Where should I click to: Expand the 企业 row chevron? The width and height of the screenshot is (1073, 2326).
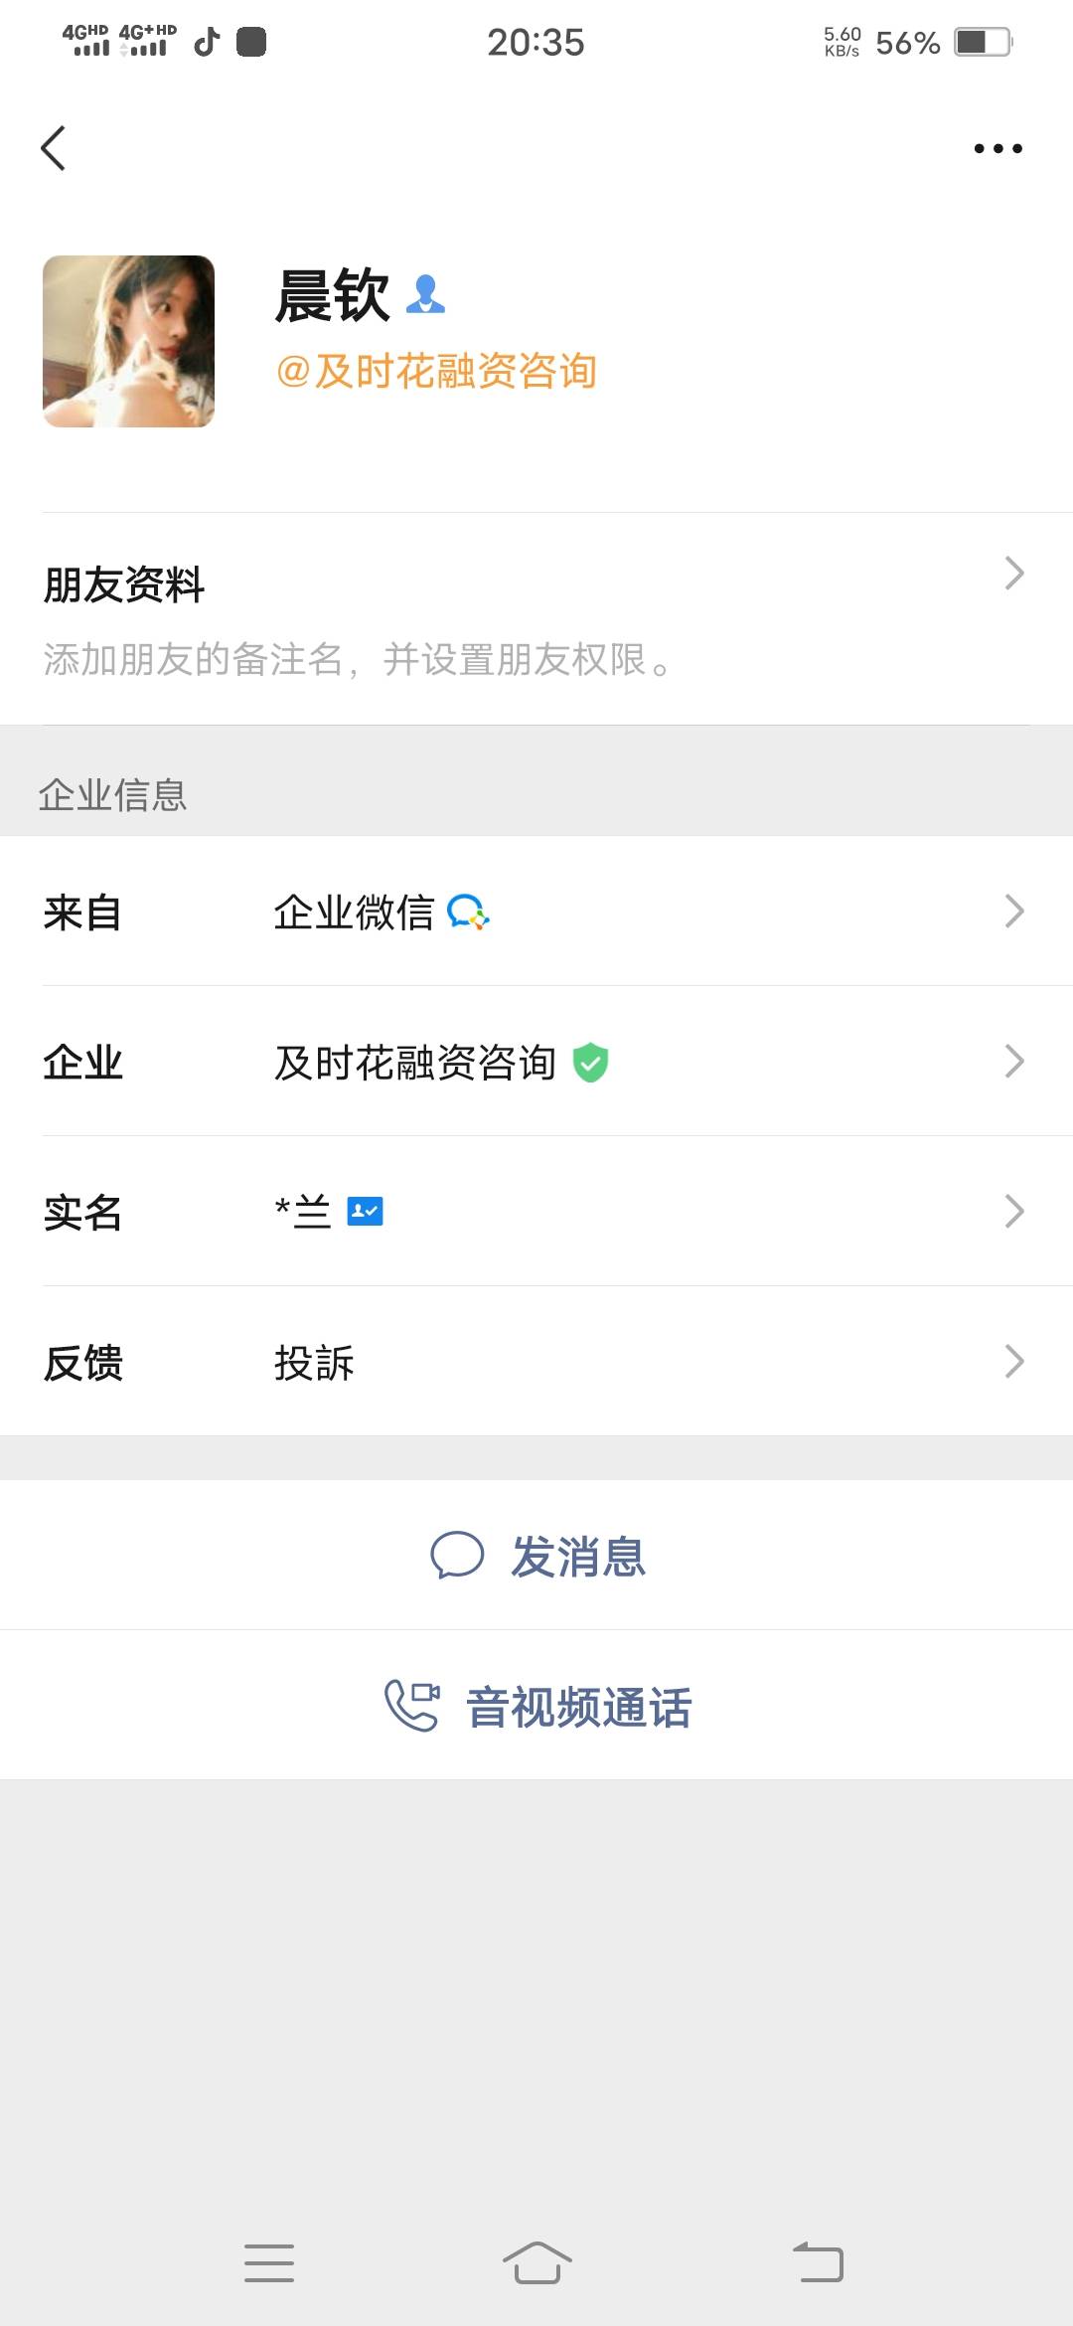click(1013, 1062)
